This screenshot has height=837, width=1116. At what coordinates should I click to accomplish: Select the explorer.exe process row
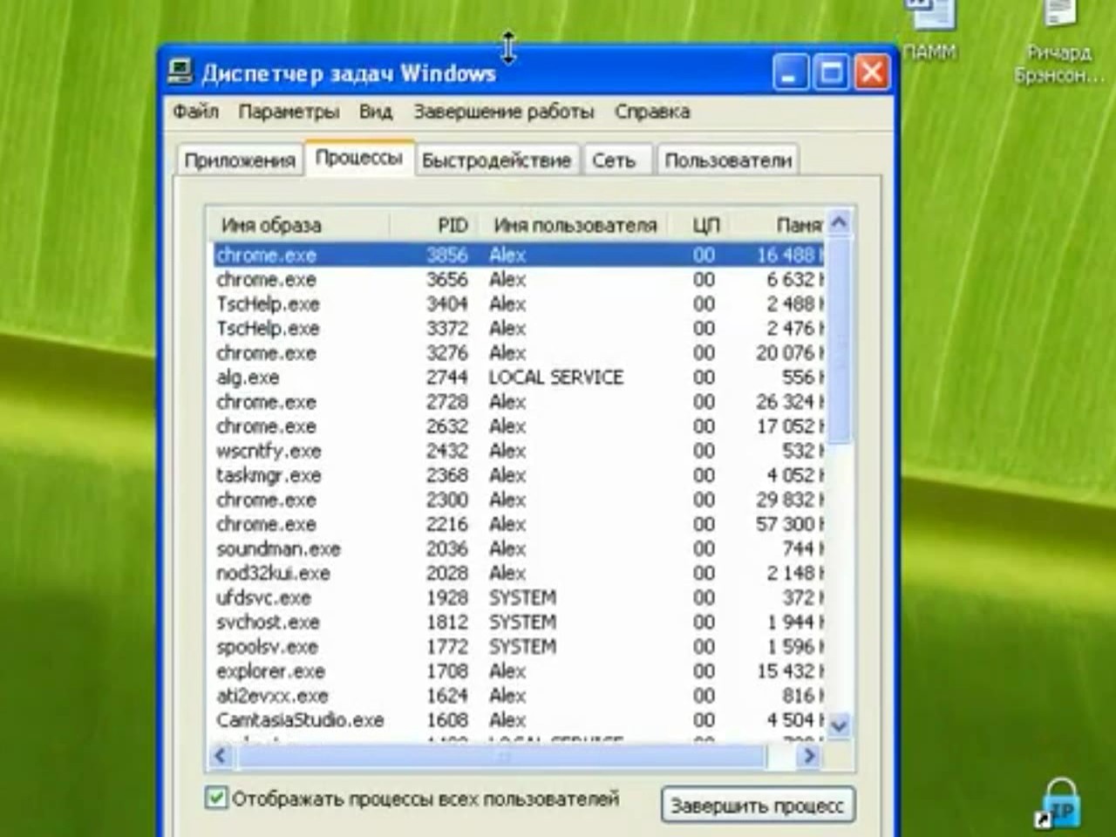coord(270,671)
